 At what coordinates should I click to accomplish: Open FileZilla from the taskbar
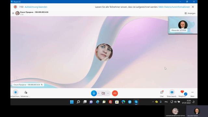tap(110, 102)
